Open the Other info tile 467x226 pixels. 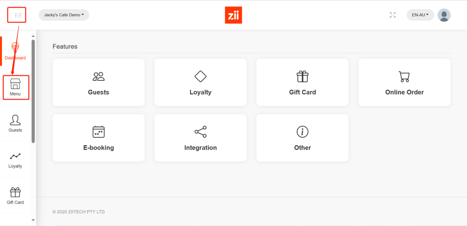(302, 138)
